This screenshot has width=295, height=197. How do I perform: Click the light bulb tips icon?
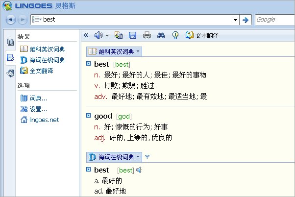175,35
